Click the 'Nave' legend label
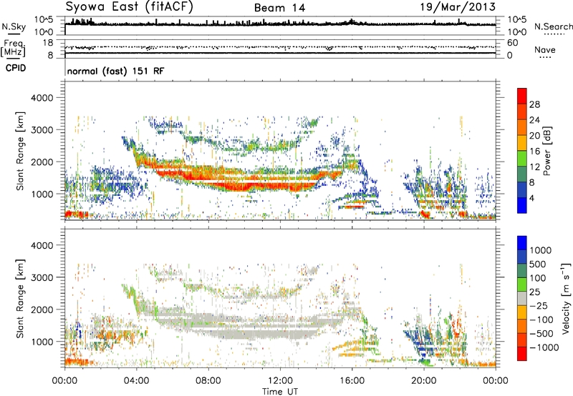Image resolution: width=573 pixels, height=396 pixels. [544, 49]
